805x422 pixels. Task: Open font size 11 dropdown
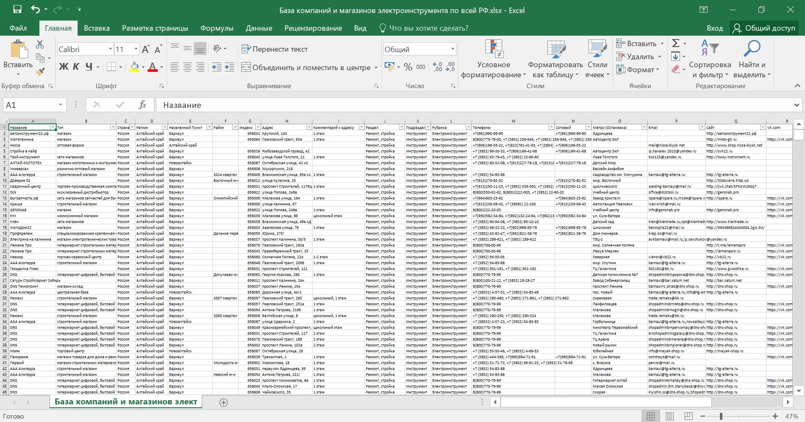tap(136, 49)
